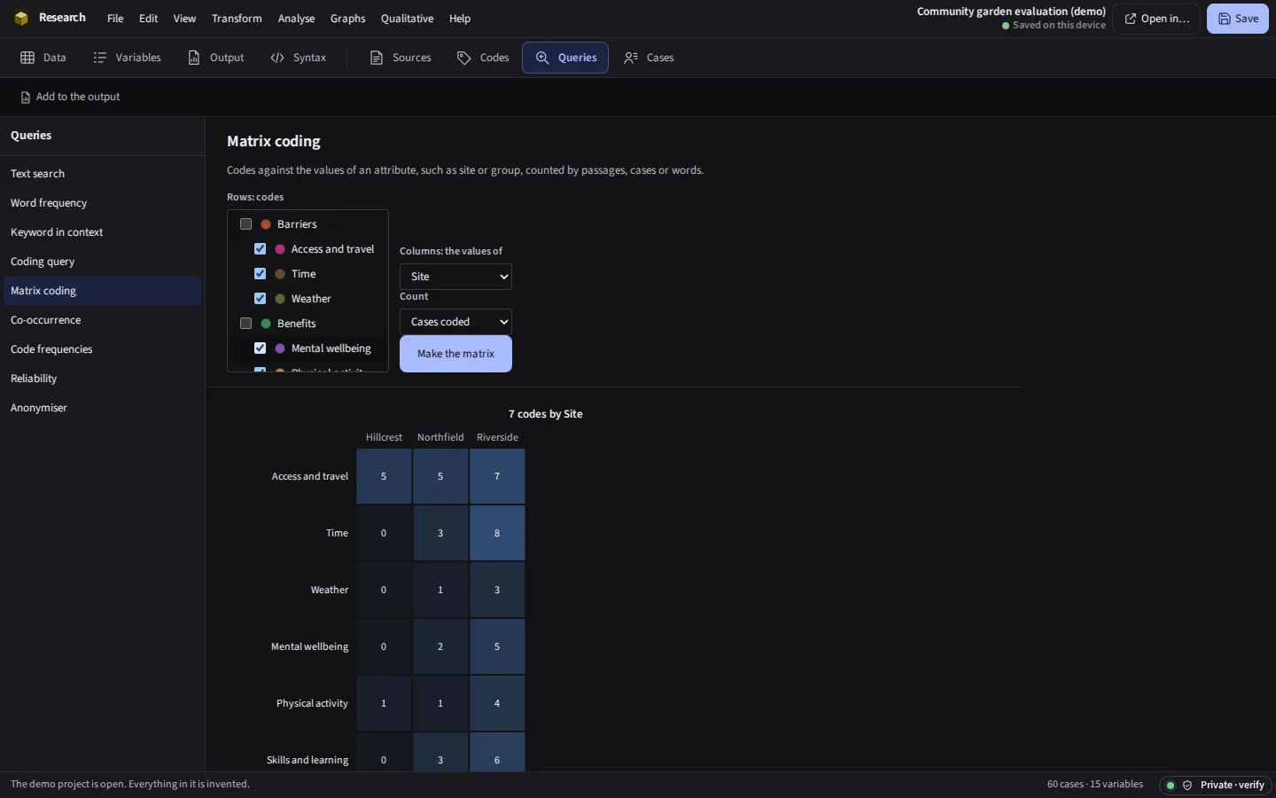Click the pink Access and travel swatch

280,249
